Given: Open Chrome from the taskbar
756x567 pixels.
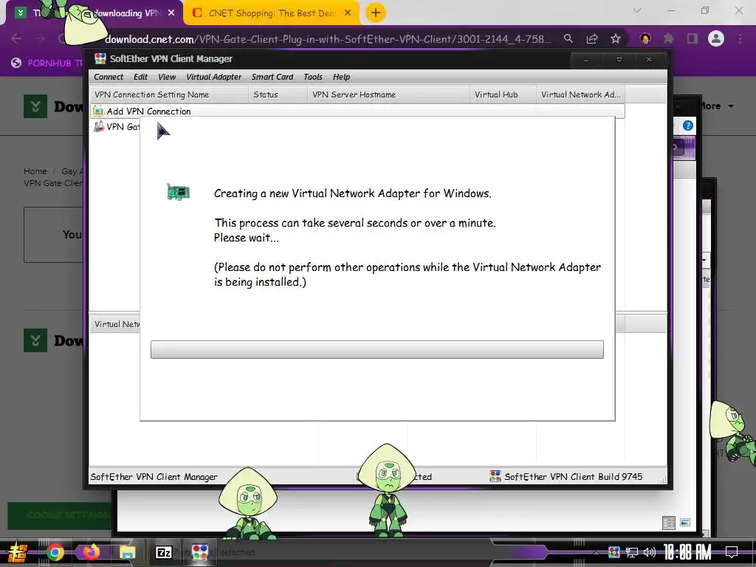Looking at the screenshot, I should coord(55,552).
